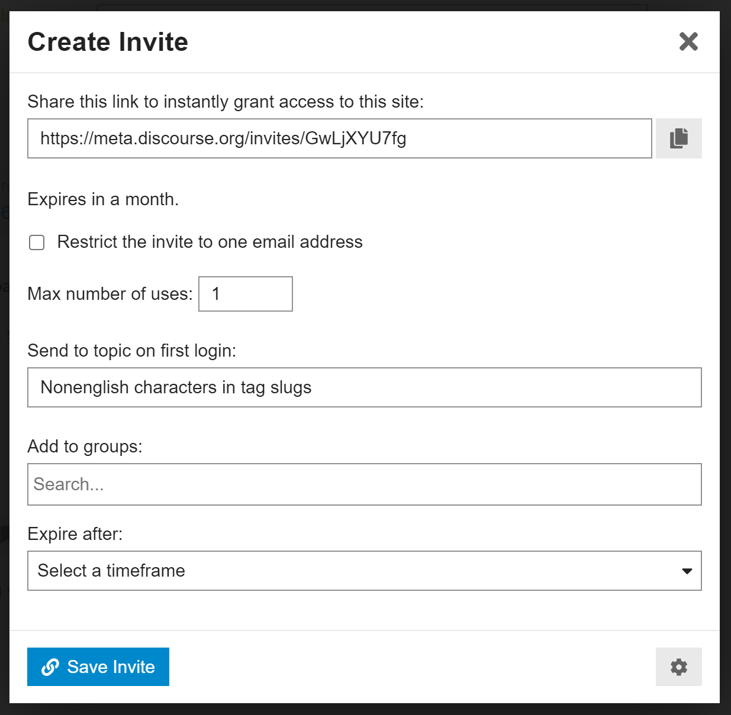Click the invite link https://meta.discourse.org/invites/GwLjXYU7fg
The height and width of the screenshot is (715, 731).
[339, 138]
